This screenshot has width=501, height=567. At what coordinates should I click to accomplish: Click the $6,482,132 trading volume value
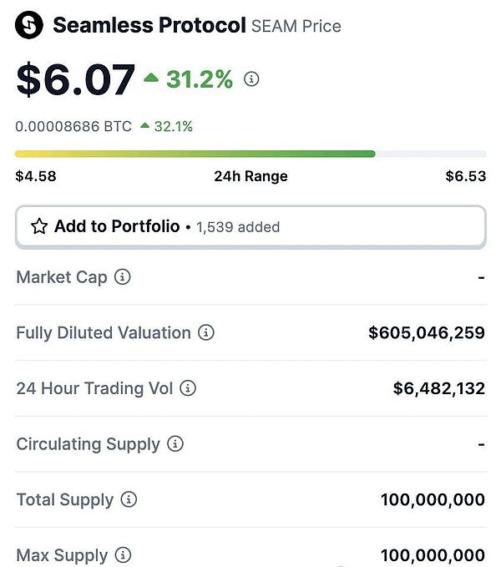[x=438, y=388]
